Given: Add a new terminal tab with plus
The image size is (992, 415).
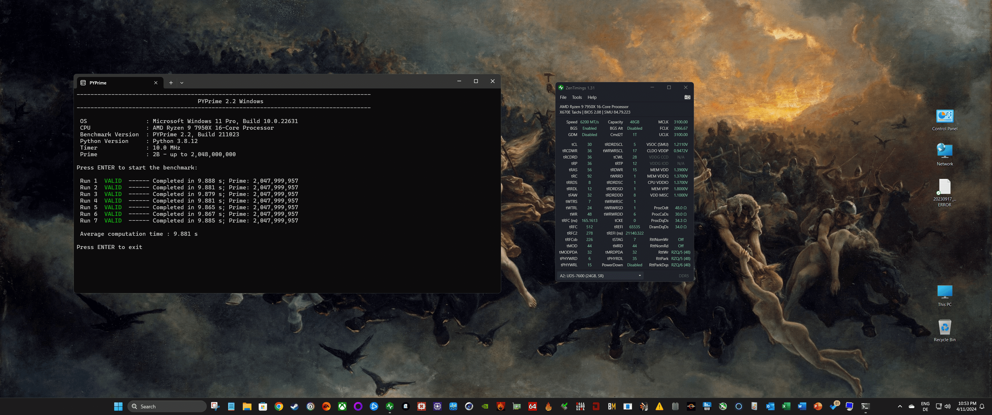Looking at the screenshot, I should point(171,83).
